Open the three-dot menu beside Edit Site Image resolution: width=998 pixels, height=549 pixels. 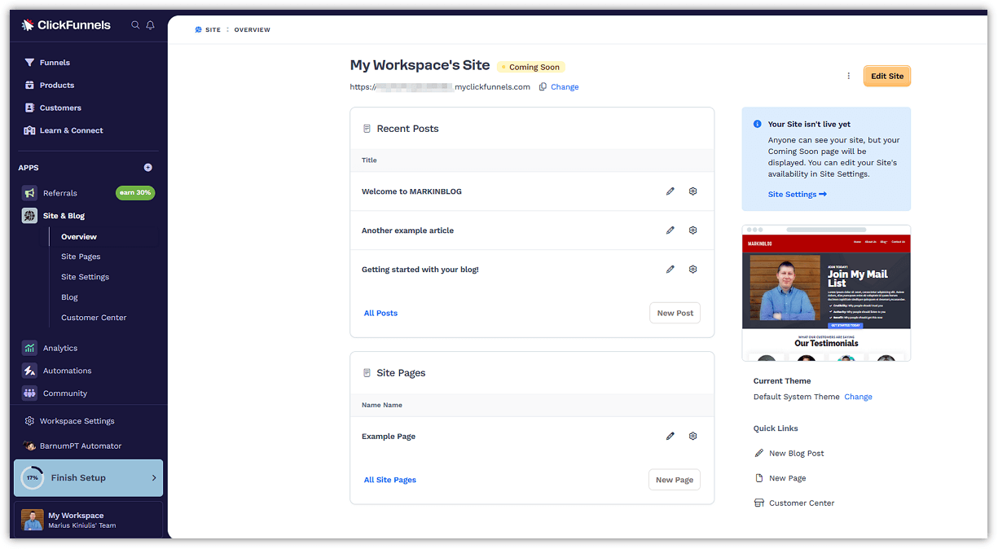848,76
